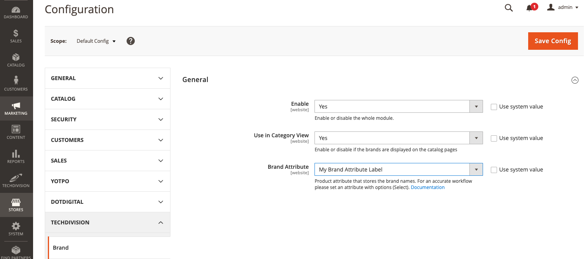Click the Brand Attribute field label
The height and width of the screenshot is (259, 585).
click(x=288, y=167)
